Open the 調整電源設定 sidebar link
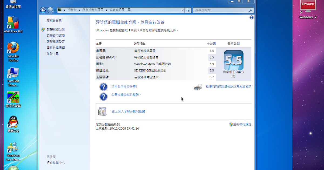This screenshot has width=324, height=170. click(x=56, y=42)
